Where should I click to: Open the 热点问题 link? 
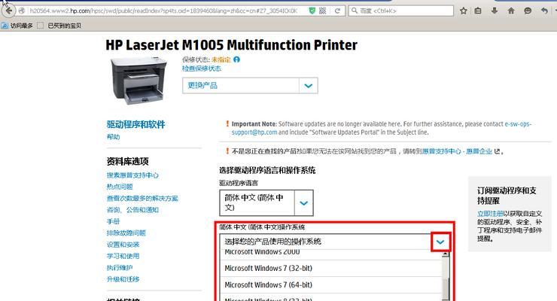click(120, 187)
